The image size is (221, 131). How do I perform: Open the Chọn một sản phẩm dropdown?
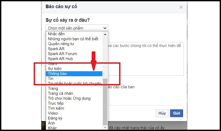click(x=77, y=28)
